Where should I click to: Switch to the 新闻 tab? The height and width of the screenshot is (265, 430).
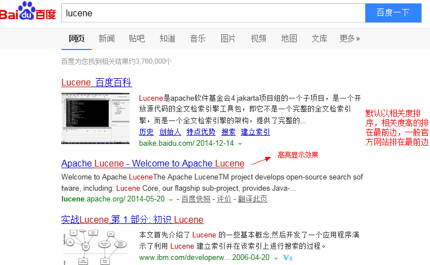(x=107, y=39)
